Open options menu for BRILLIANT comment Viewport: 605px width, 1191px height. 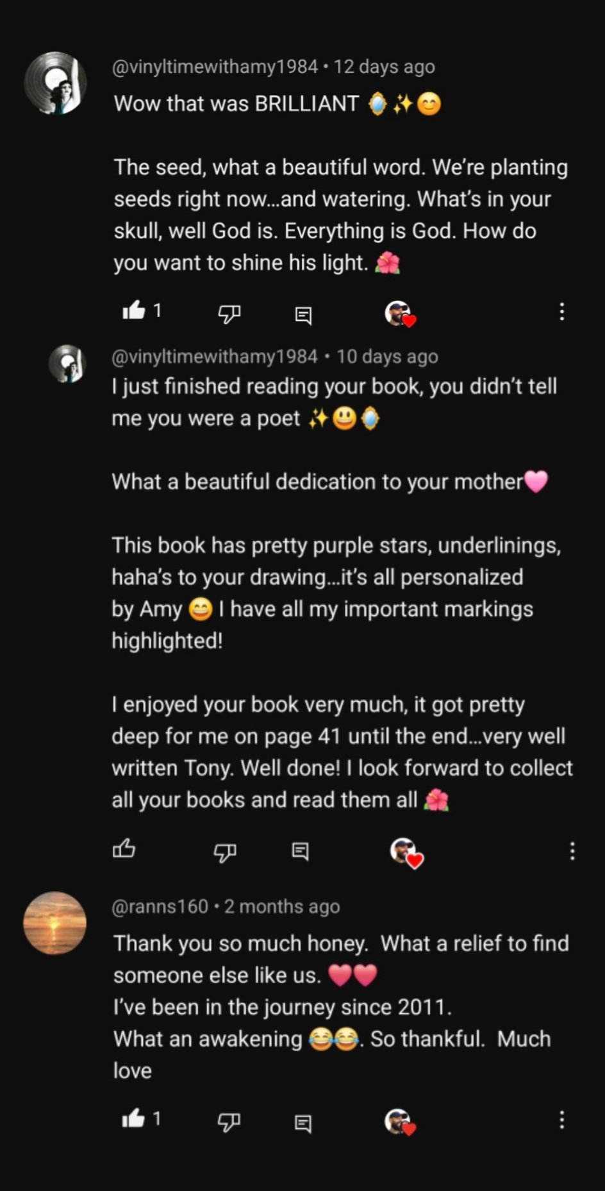pyautogui.click(x=561, y=312)
